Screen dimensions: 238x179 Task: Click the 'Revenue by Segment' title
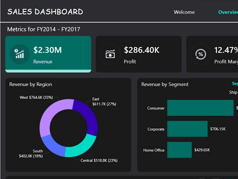165,84
